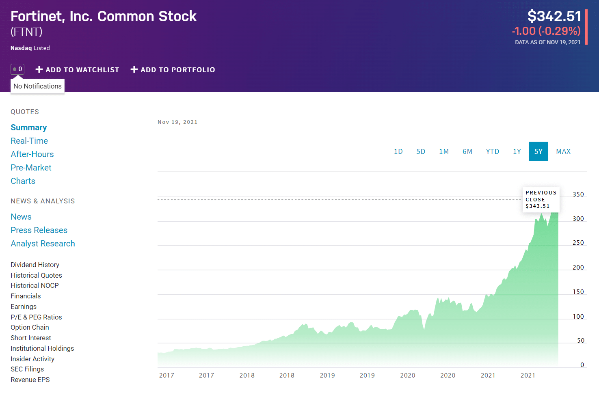Open the News link

point(21,217)
